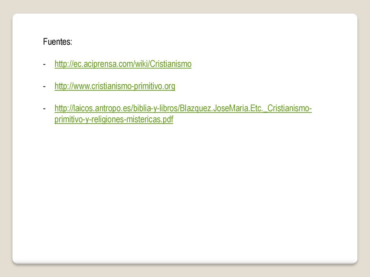
Task: Click the primitivo-y-religiones-mistericas.pdf link line
Action: coord(114,119)
